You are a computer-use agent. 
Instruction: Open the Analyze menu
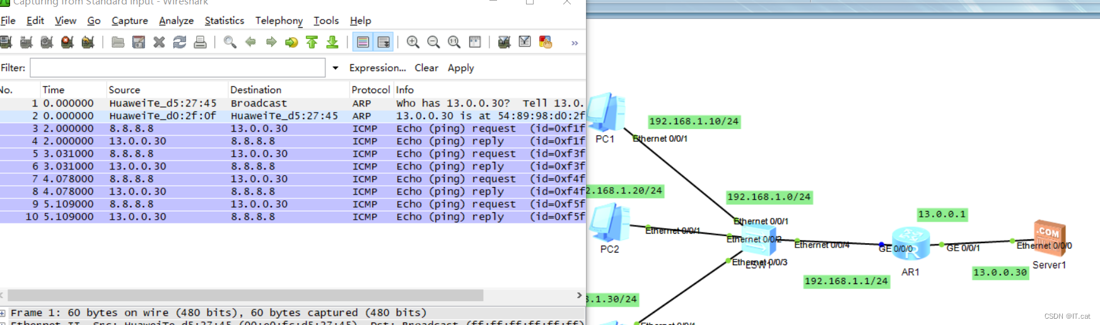[x=177, y=21]
